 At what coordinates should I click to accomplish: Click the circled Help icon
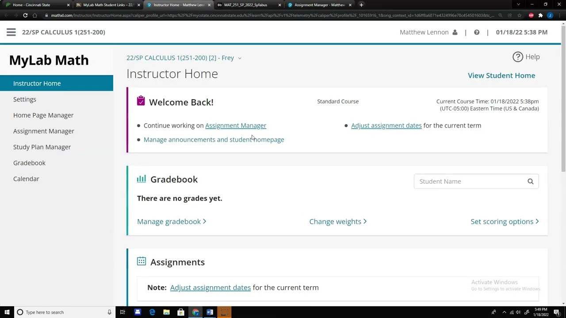pos(518,57)
